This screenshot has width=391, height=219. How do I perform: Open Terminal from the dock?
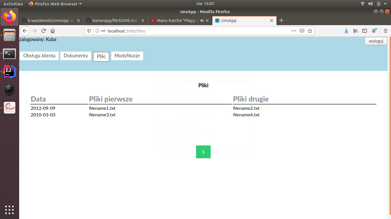pyautogui.click(x=9, y=54)
